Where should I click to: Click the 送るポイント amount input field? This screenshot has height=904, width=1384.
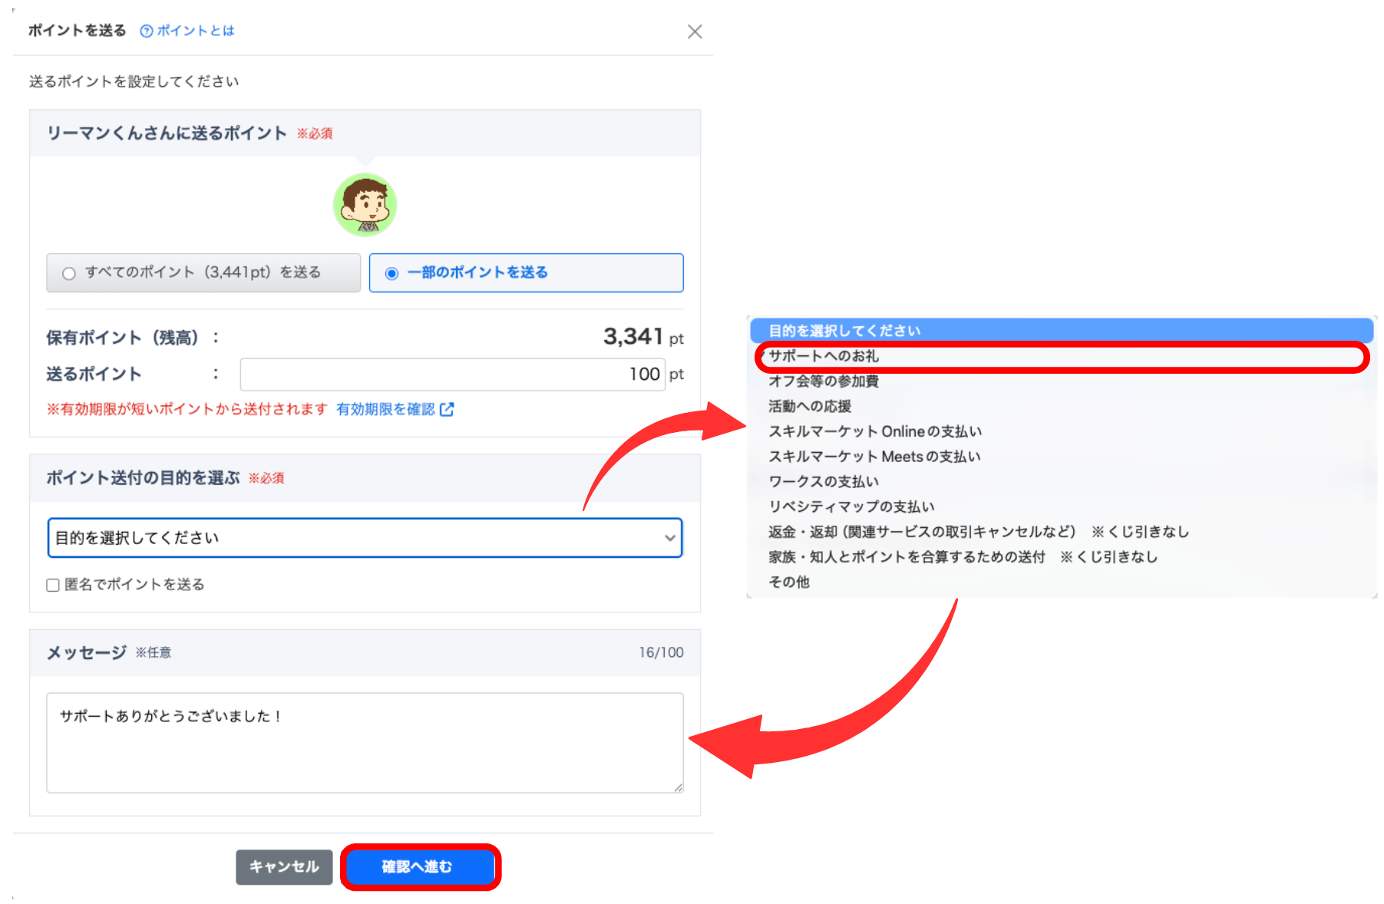point(452,374)
